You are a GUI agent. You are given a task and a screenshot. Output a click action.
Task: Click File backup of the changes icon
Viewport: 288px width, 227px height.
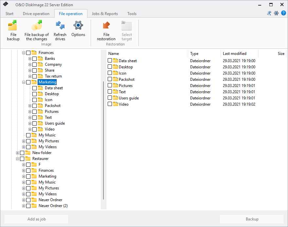point(37,26)
